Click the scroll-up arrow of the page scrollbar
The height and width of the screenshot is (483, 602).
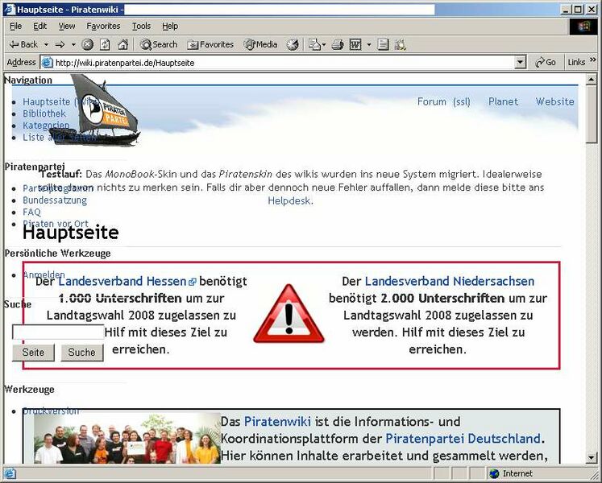click(x=592, y=80)
